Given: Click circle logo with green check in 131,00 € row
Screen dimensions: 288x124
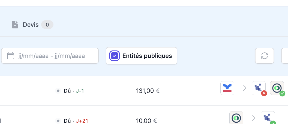Looking at the screenshot, I should [277, 88].
